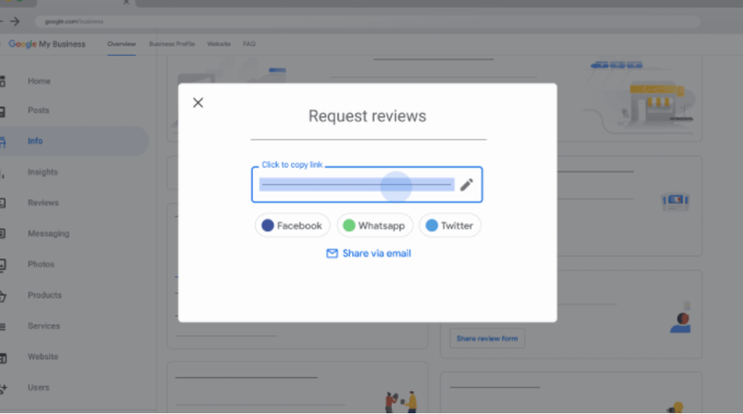Screen dimensions: 743x414
Task: Switch to the Business Profile tab
Action: pos(171,44)
